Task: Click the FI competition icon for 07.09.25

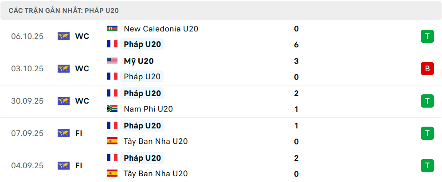Action: 63,133
